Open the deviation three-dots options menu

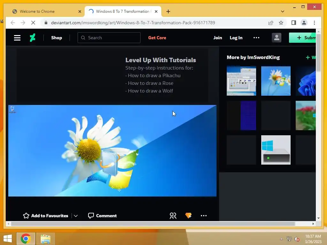(203, 216)
